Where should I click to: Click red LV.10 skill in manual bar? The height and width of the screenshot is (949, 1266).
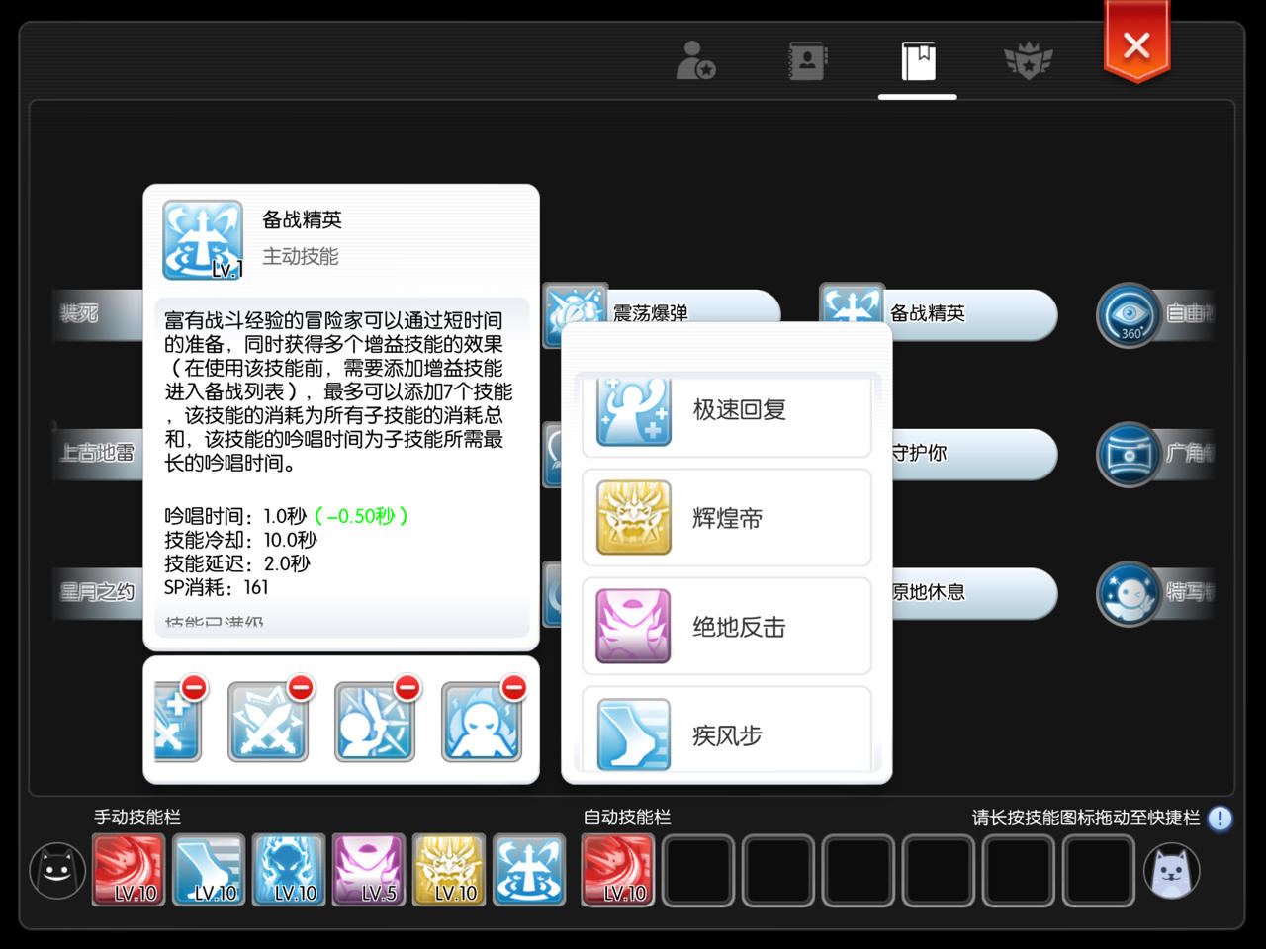(129, 870)
